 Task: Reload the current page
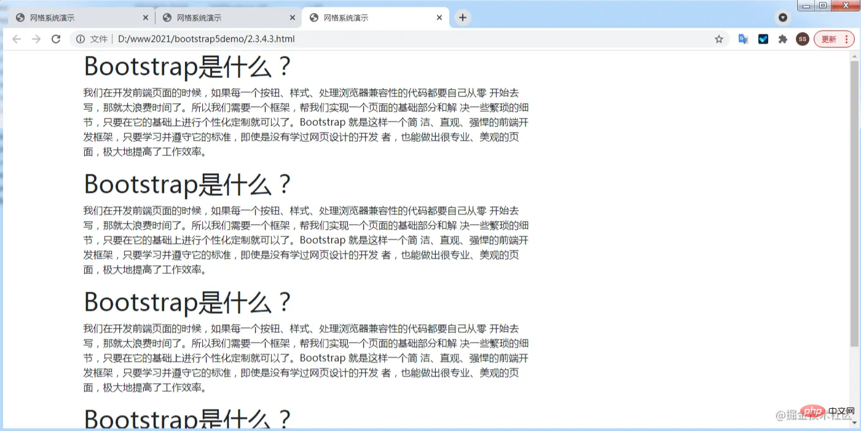(56, 39)
